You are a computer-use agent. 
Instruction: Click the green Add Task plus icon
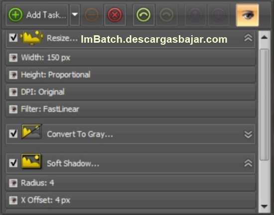pos(15,15)
